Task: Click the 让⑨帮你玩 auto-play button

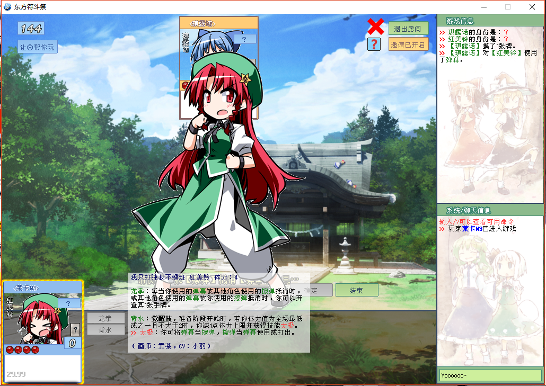Action: tap(38, 47)
